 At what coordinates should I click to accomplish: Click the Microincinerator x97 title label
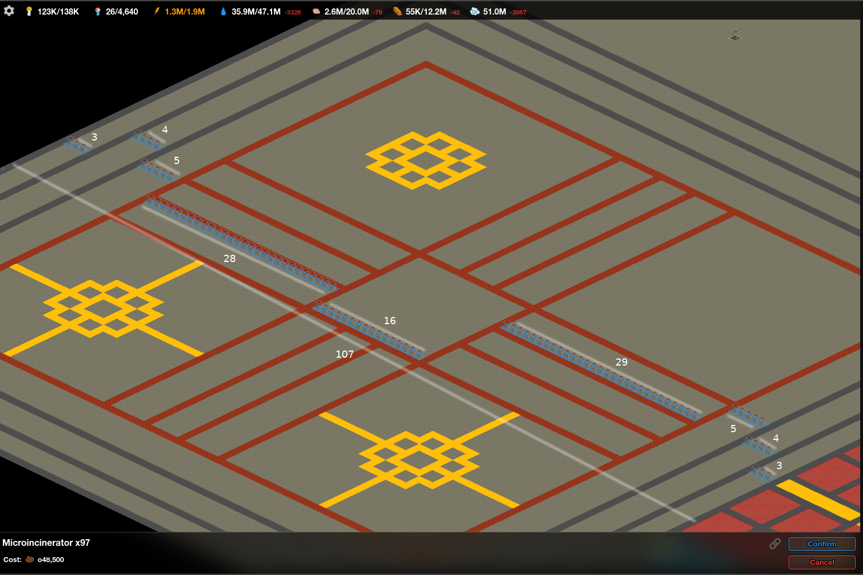pyautogui.click(x=46, y=543)
